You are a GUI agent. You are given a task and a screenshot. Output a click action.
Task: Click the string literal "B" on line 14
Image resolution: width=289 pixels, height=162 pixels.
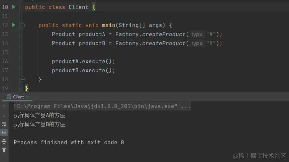pyautogui.click(x=211, y=44)
